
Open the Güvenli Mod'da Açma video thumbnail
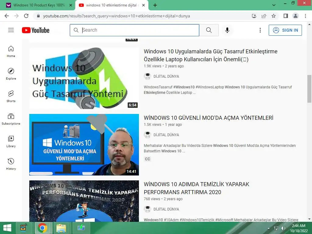point(84,145)
